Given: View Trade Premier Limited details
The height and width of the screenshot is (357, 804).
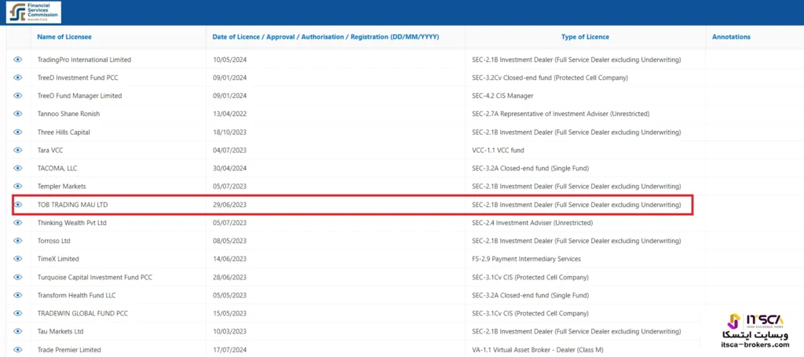Looking at the screenshot, I should coord(18,349).
